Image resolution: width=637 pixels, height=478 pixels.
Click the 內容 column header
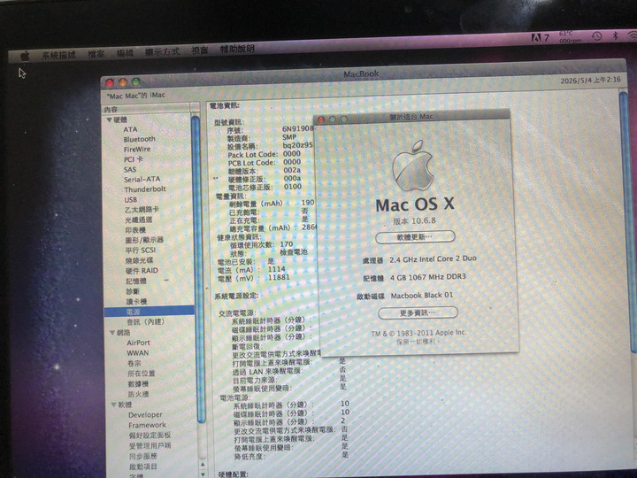147,109
